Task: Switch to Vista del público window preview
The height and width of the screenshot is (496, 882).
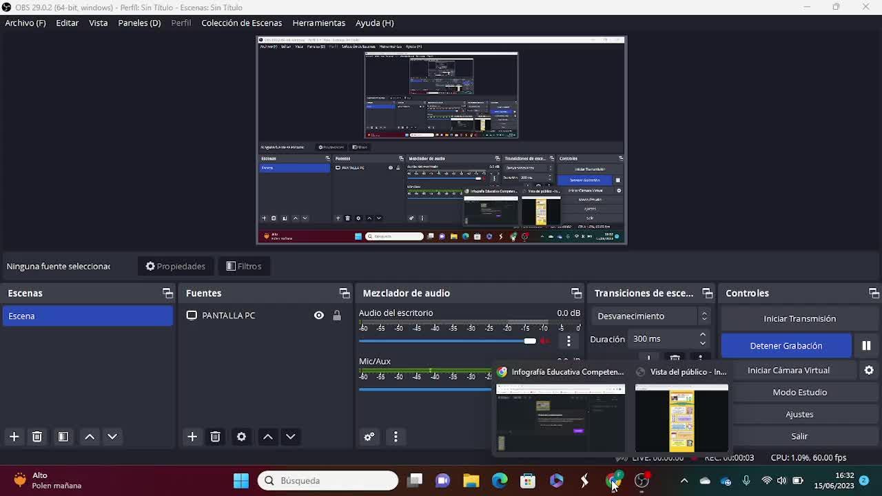Action: (x=681, y=409)
